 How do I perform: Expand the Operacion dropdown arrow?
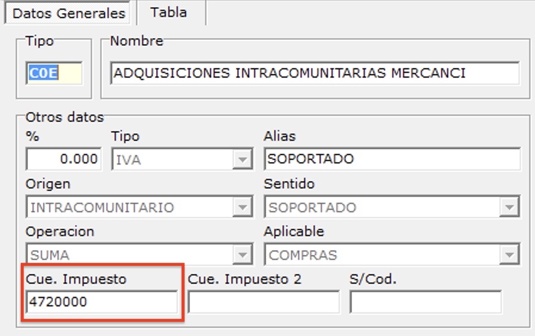242,255
